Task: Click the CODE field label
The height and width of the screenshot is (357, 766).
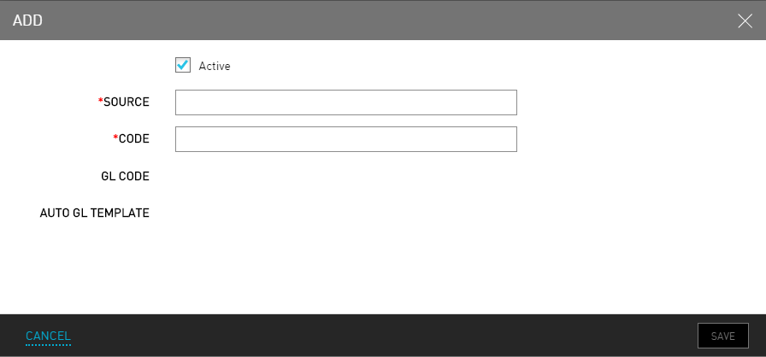Action: click(x=134, y=139)
